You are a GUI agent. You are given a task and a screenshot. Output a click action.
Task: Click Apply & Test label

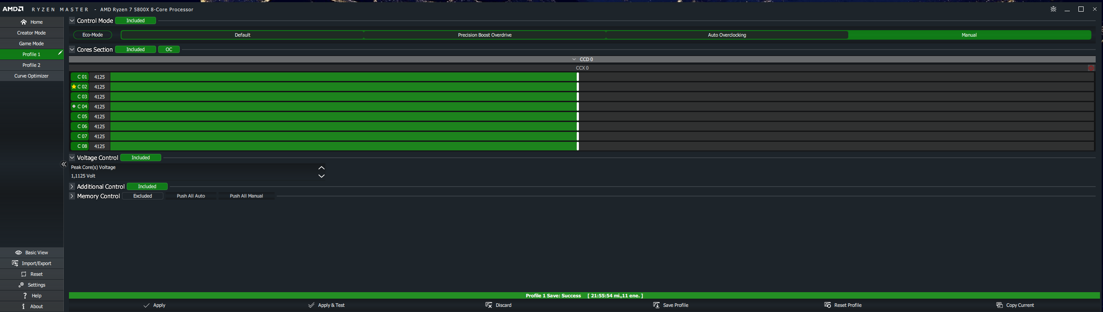pos(331,305)
